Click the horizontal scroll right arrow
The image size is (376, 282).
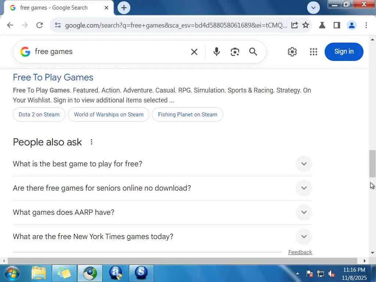pos(365,261)
